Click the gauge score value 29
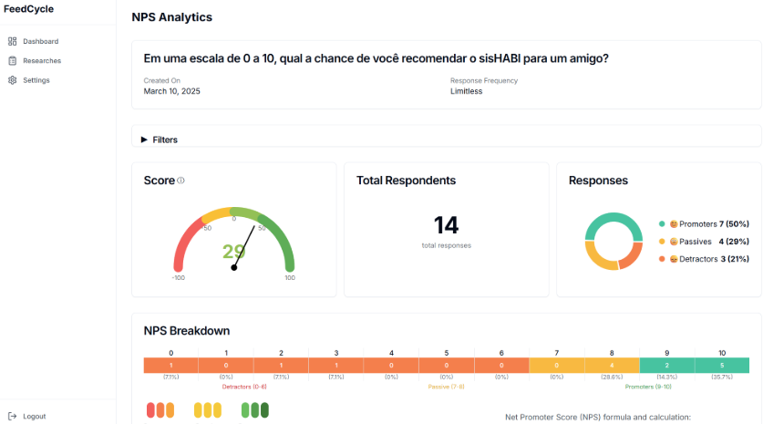This screenshot has width=763, height=424. coord(233,251)
